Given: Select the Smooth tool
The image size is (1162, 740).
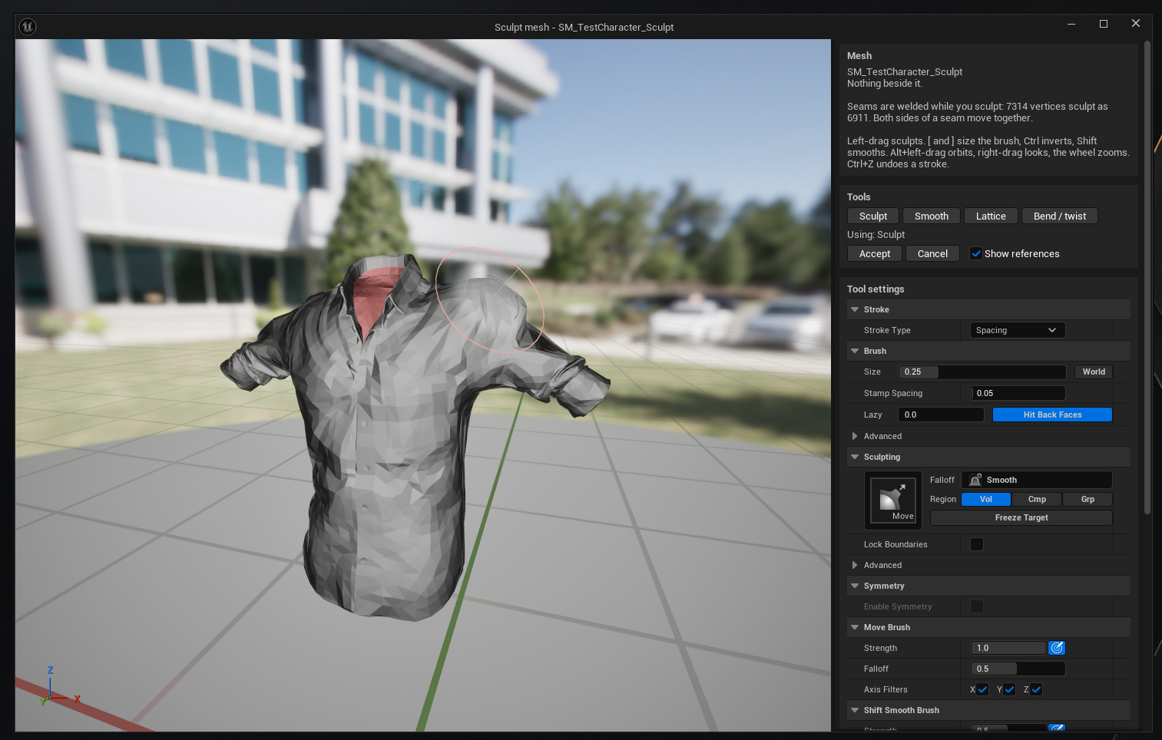Looking at the screenshot, I should coord(932,216).
